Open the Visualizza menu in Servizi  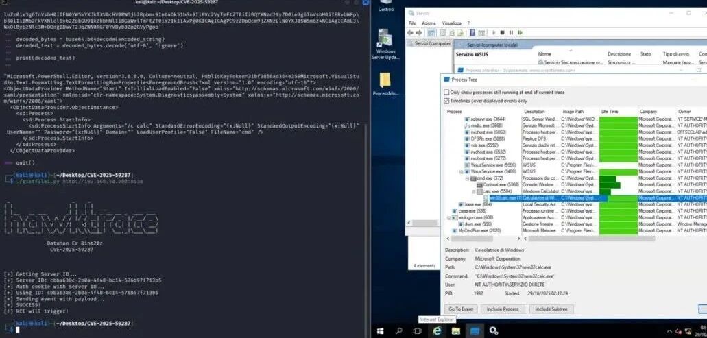(451, 23)
